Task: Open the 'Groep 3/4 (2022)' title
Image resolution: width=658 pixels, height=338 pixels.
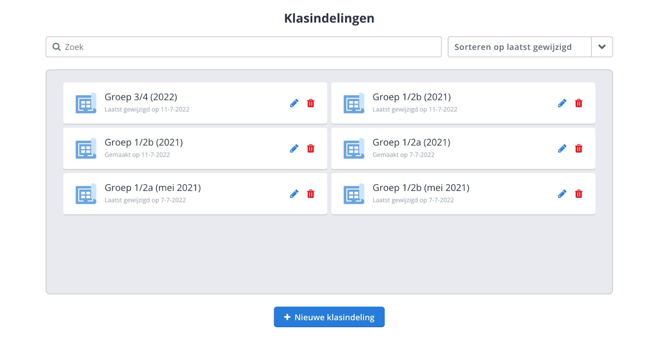Action: click(141, 97)
